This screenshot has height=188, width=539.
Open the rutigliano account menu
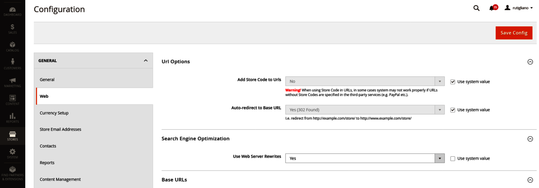[519, 8]
